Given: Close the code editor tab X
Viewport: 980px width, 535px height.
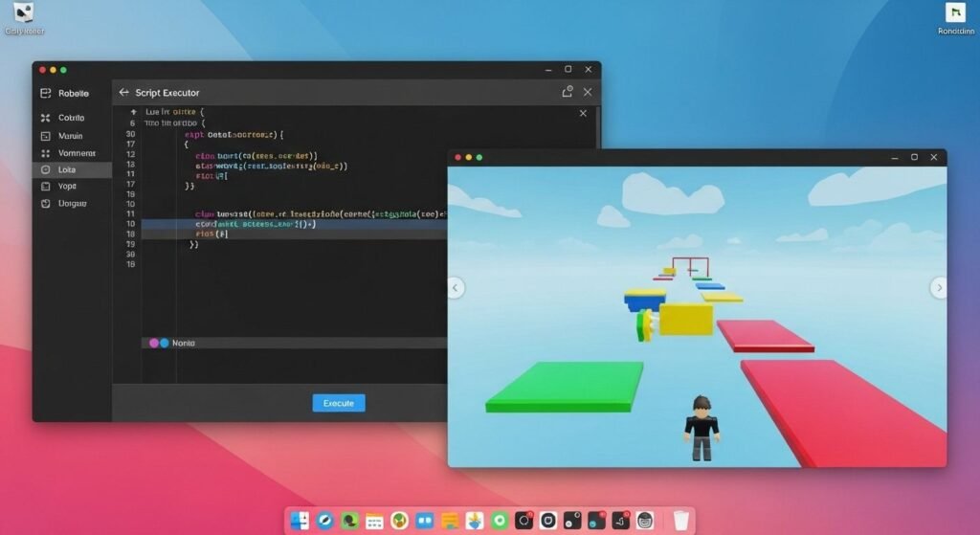Looking at the screenshot, I should click(583, 113).
